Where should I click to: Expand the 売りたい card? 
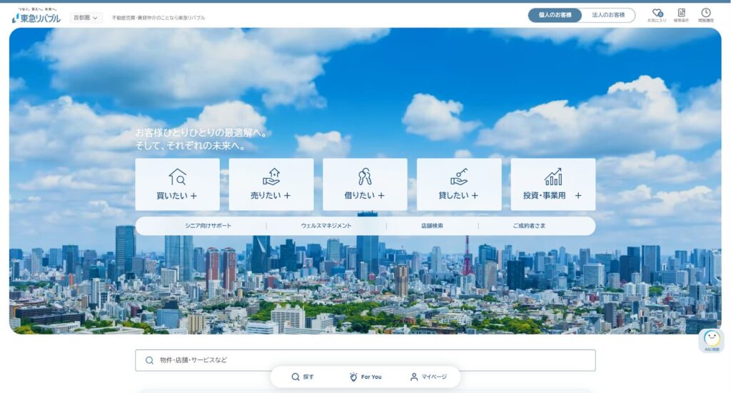pyautogui.click(x=271, y=184)
